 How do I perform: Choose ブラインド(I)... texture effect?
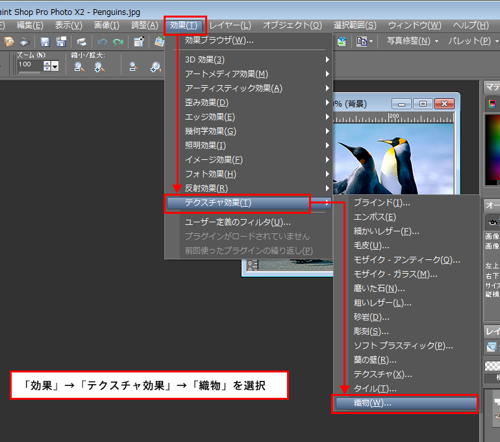pos(406,203)
